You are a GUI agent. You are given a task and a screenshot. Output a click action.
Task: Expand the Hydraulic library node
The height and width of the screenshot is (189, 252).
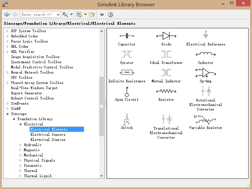tap(20, 145)
